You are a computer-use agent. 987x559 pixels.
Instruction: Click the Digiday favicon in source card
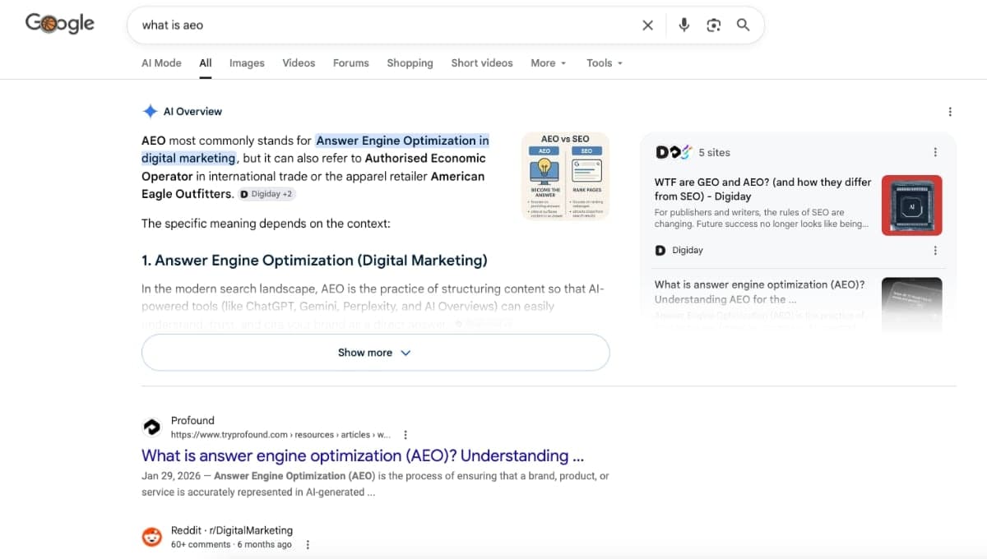tap(660, 250)
